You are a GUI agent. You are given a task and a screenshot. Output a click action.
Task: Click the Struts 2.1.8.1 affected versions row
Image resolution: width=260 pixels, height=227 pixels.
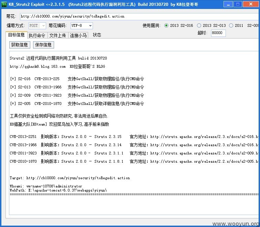[134, 162]
